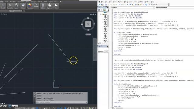Click Reset stop icon in VBA toolbar
194x109 pixels.
(x=130, y=5)
